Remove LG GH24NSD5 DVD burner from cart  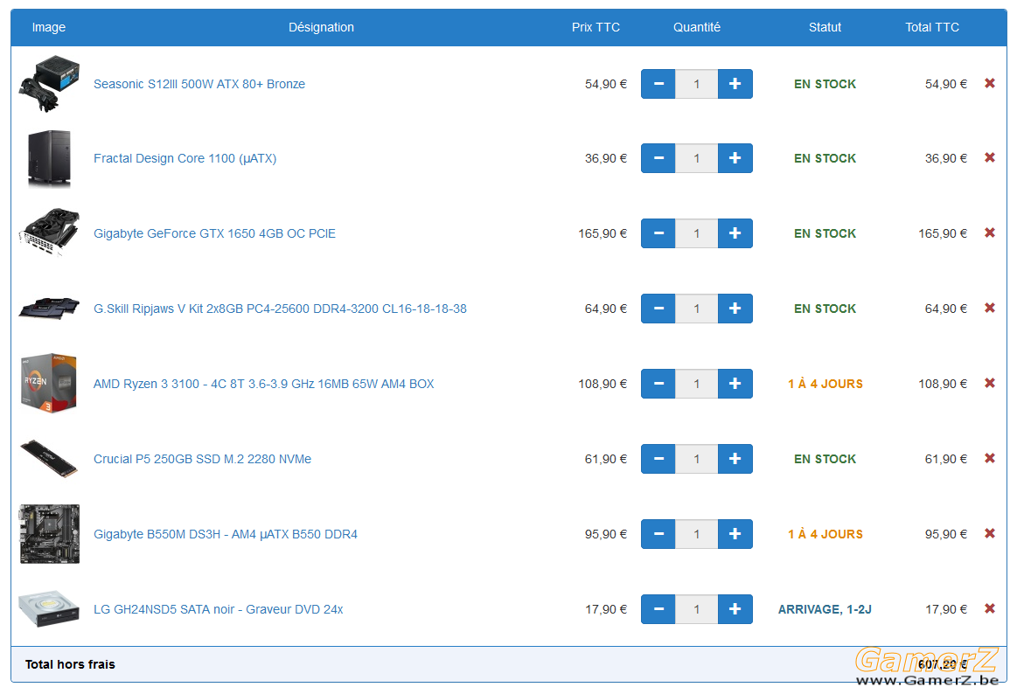990,608
